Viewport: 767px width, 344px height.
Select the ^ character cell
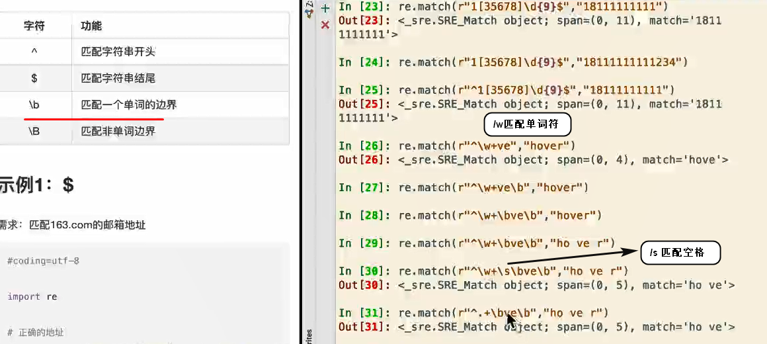tap(34, 52)
